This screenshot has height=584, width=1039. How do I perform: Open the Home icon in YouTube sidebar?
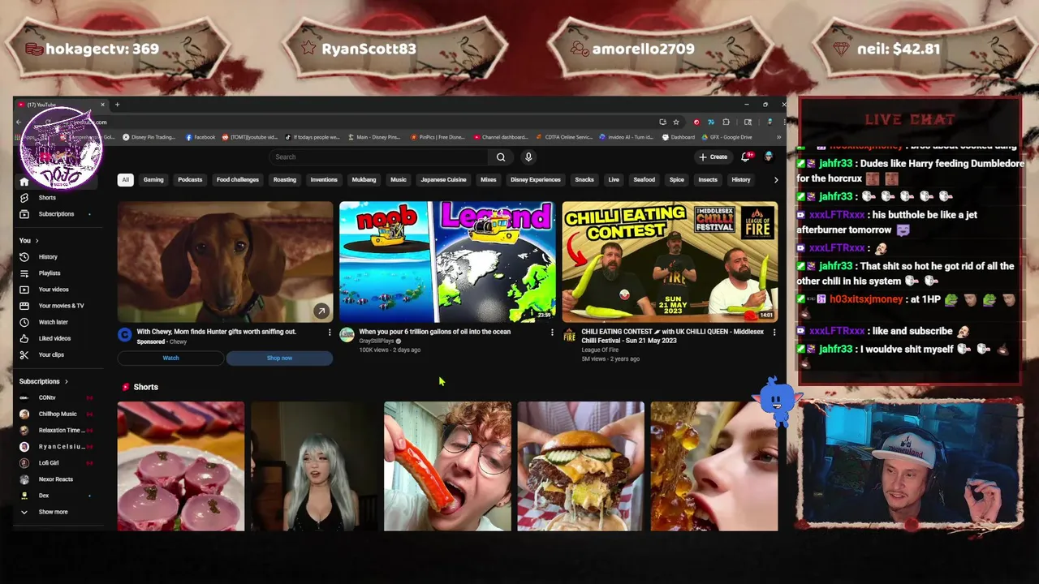point(24,182)
